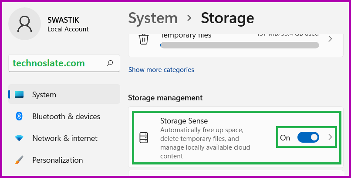Open Temporary files chevron
Image resolution: width=351 pixels, height=178 pixels.
(330, 39)
